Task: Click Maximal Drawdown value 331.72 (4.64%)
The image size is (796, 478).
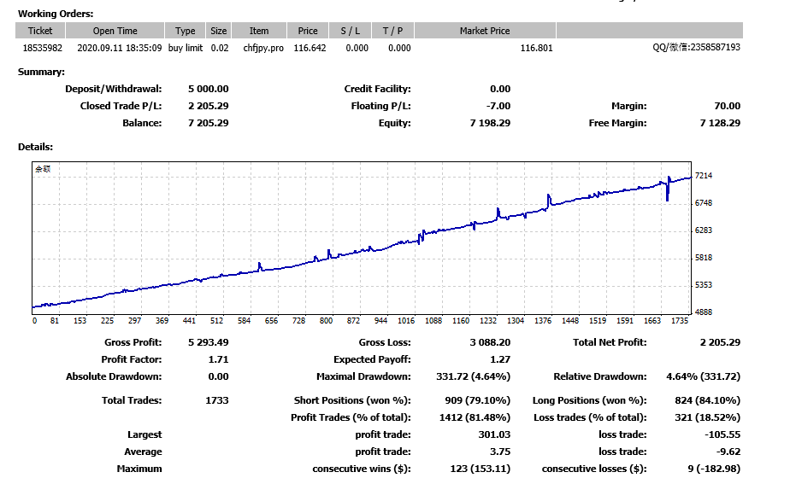Action: pyautogui.click(x=473, y=376)
